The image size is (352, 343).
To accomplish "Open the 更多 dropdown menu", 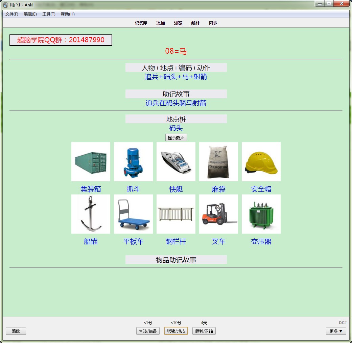I will coord(336,331).
